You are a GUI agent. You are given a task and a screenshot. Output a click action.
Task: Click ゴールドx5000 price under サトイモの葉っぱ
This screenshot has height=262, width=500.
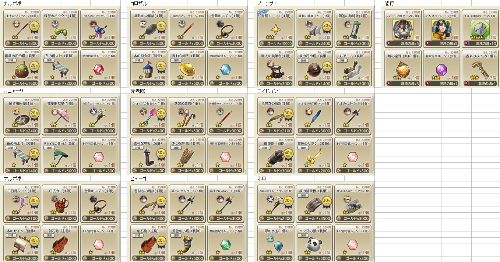60,171
